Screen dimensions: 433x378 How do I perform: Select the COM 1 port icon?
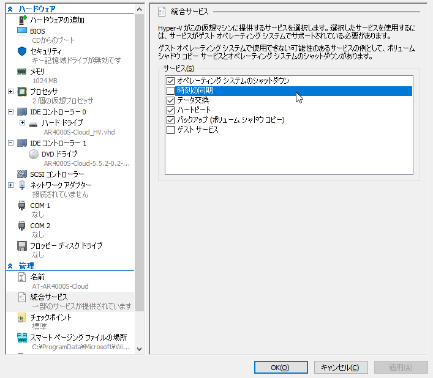pos(22,206)
